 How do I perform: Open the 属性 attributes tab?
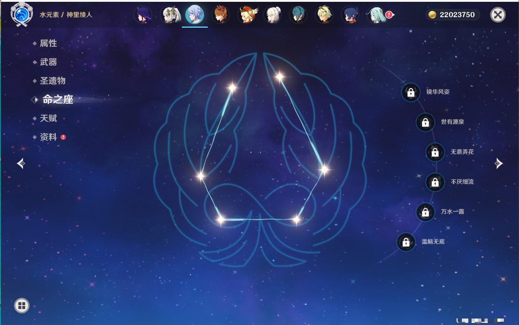pyautogui.click(x=48, y=43)
